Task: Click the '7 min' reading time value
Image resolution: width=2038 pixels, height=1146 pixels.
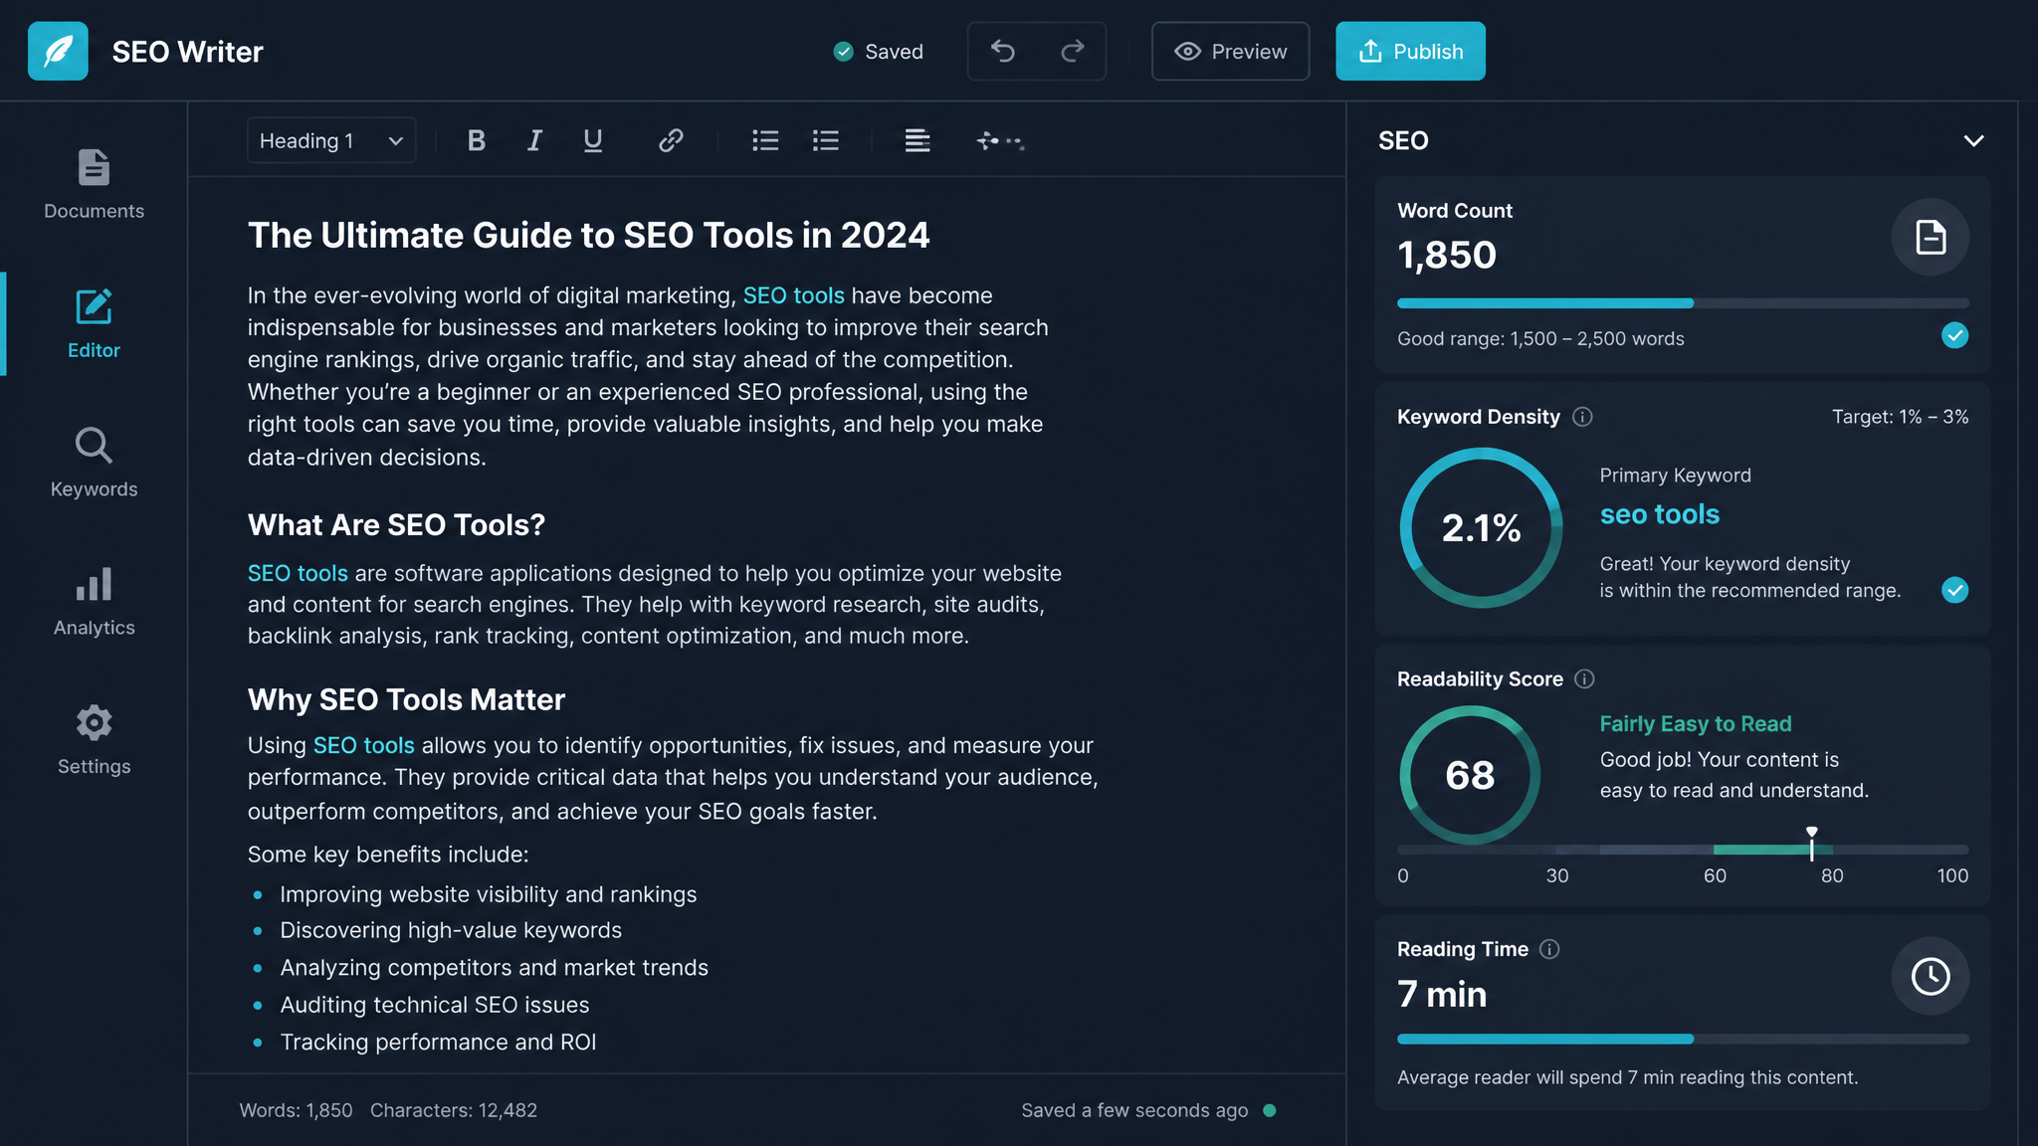Action: (x=1441, y=994)
